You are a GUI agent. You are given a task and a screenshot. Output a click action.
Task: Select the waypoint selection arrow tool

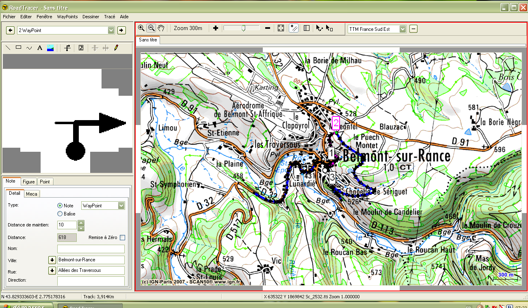pyautogui.click(x=329, y=28)
